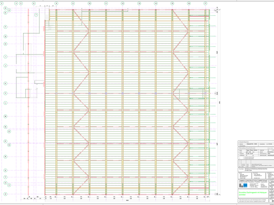
Task: Click grid axis marker 8 at top
Action: (x=56, y=3)
